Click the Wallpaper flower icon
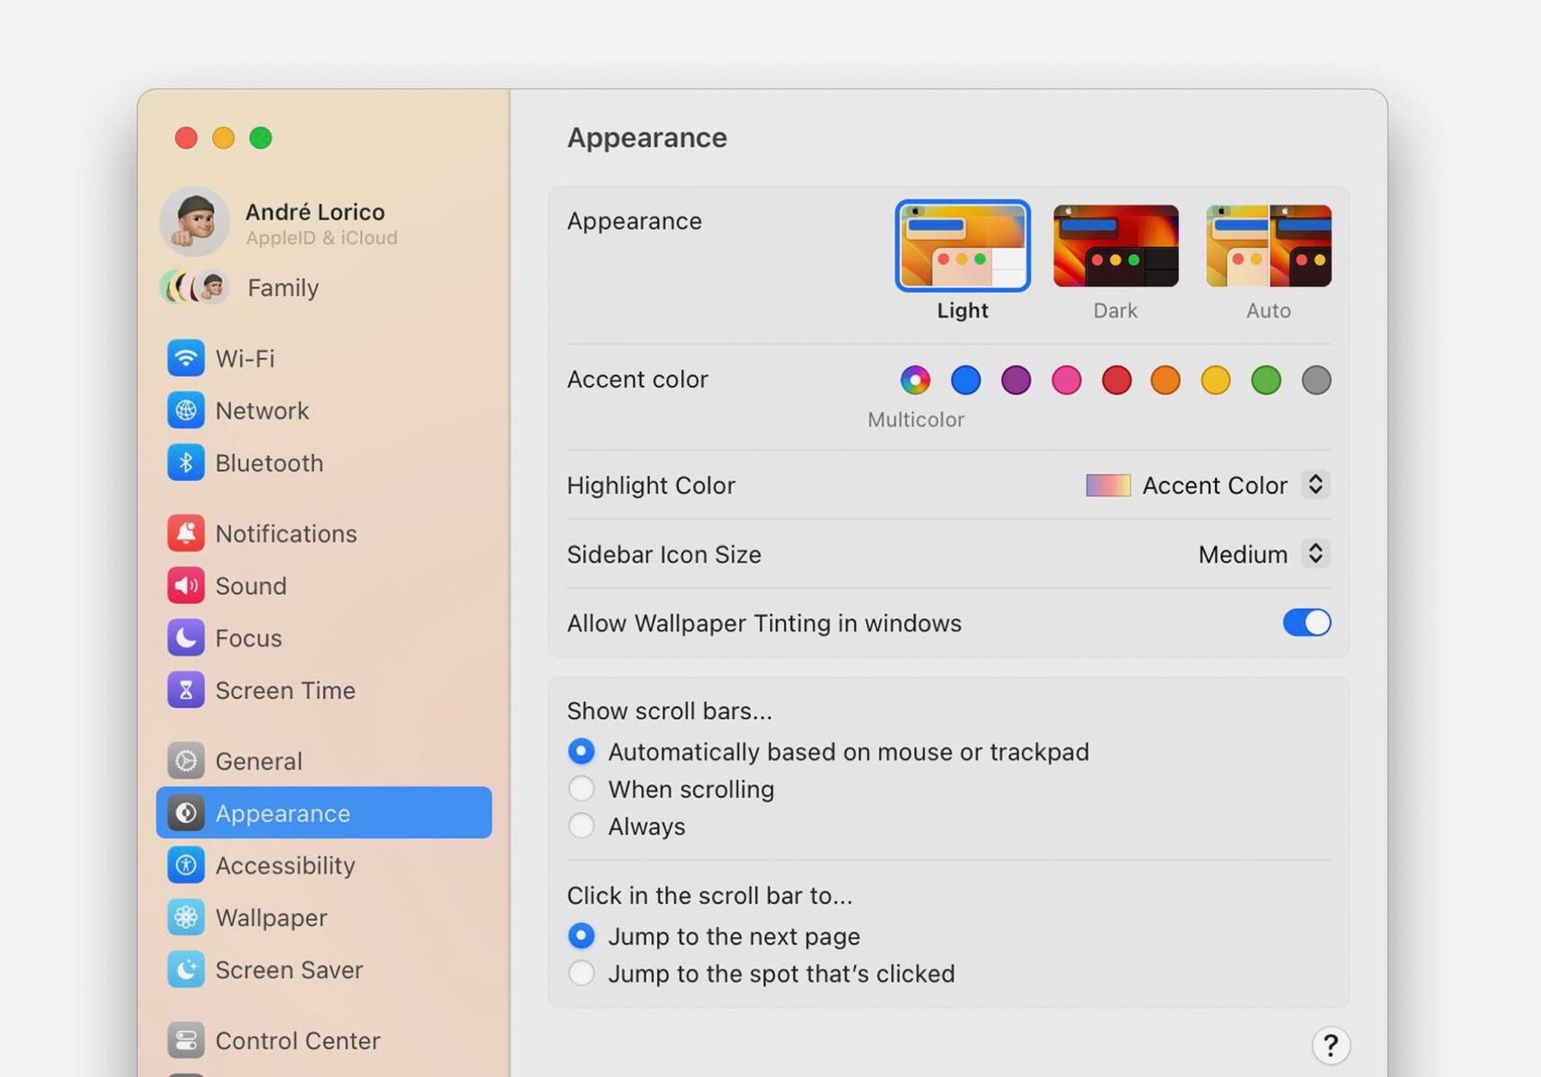 point(186,917)
